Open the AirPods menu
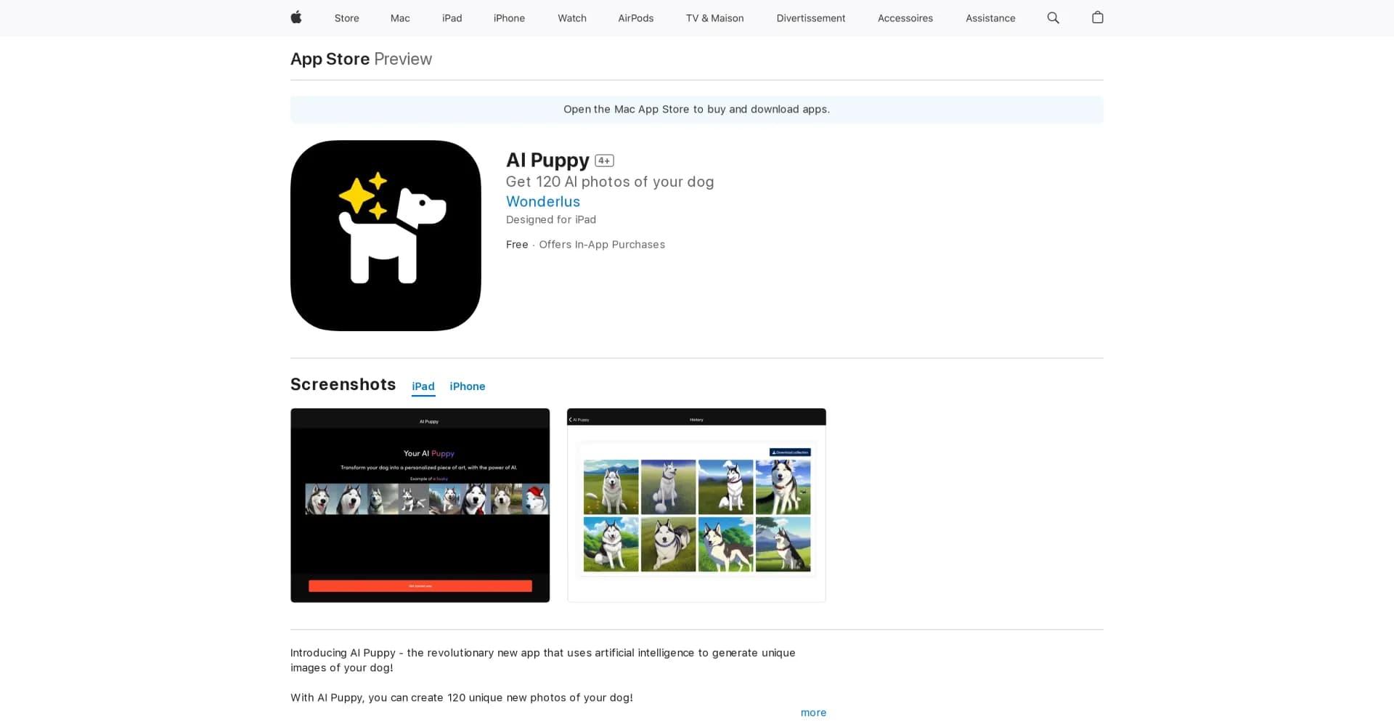The height and width of the screenshot is (727, 1394). point(635,18)
